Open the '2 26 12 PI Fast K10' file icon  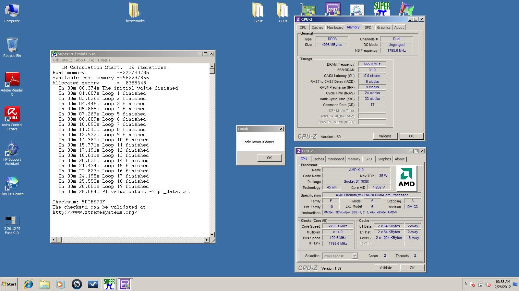click(x=12, y=225)
